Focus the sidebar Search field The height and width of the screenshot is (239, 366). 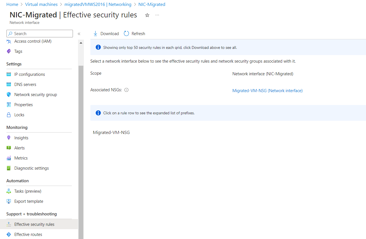[40, 34]
